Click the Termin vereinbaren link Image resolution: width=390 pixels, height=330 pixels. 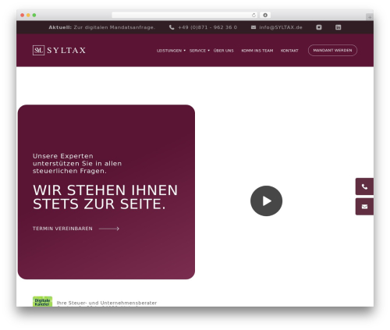(x=62, y=229)
